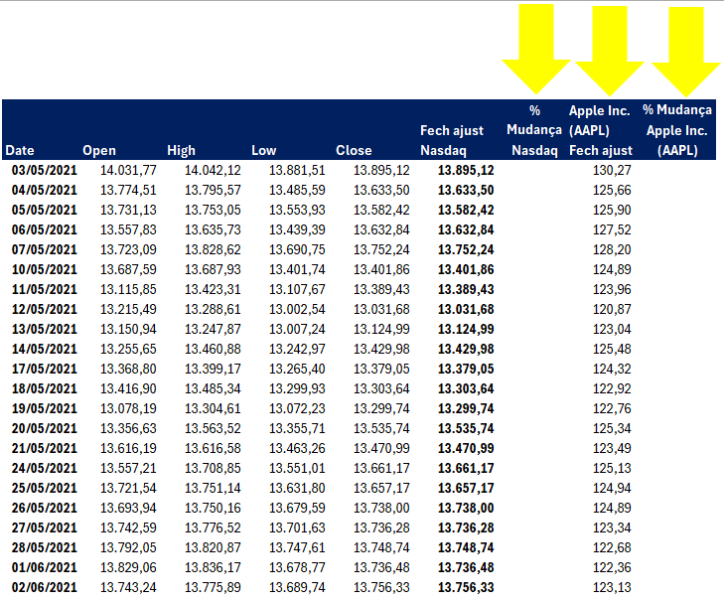
Task: Select Open value 13.774,51
Action: coord(128,190)
